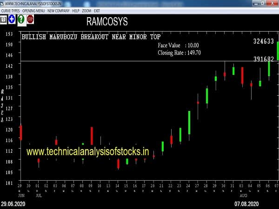Click the www.technicalanalysisofstocks.in watermark link
The width and height of the screenshot is (279, 209).
click(x=88, y=151)
